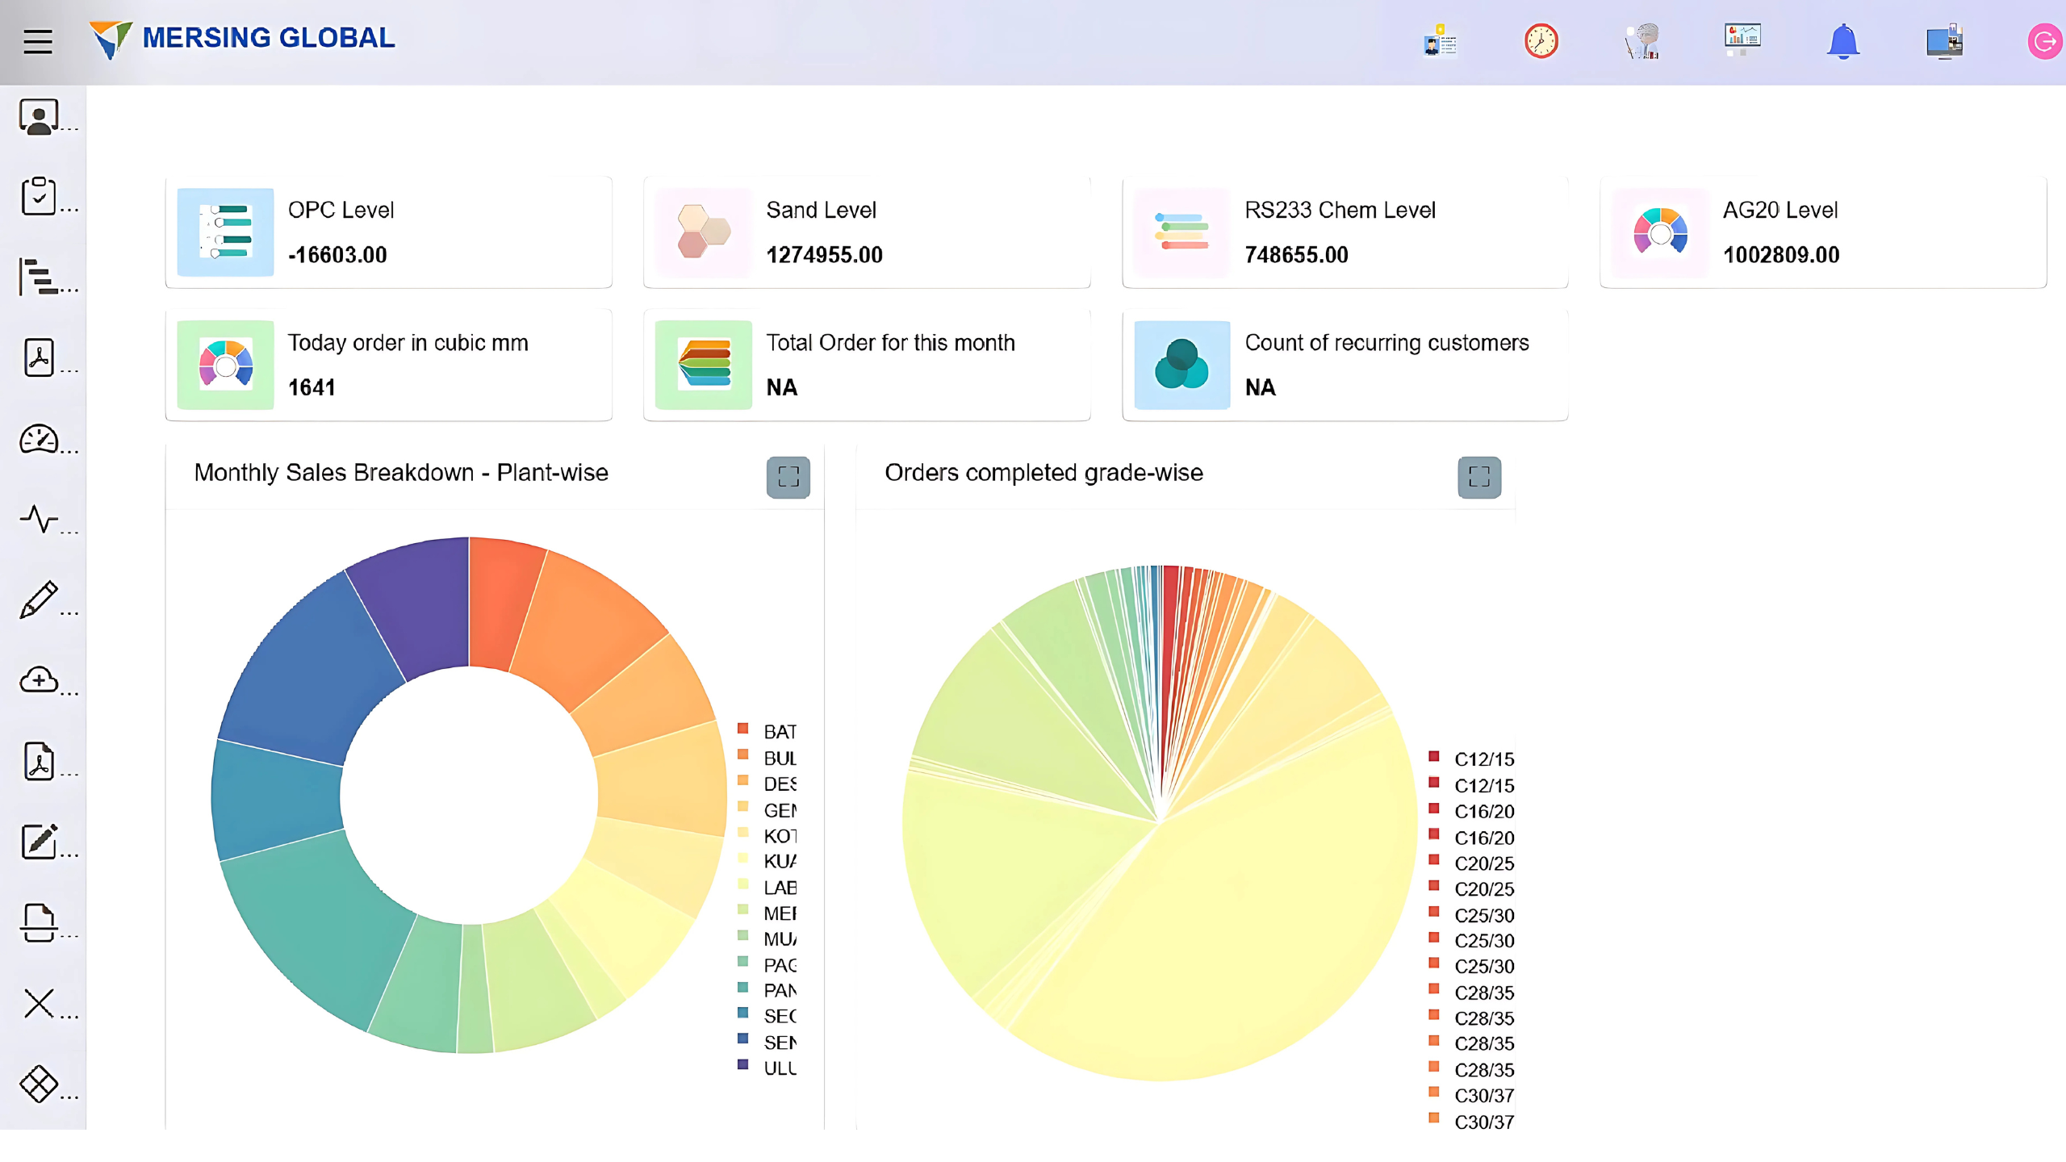2066x1162 pixels.
Task: Open the speedometer dashboard sidebar icon
Action: point(39,440)
